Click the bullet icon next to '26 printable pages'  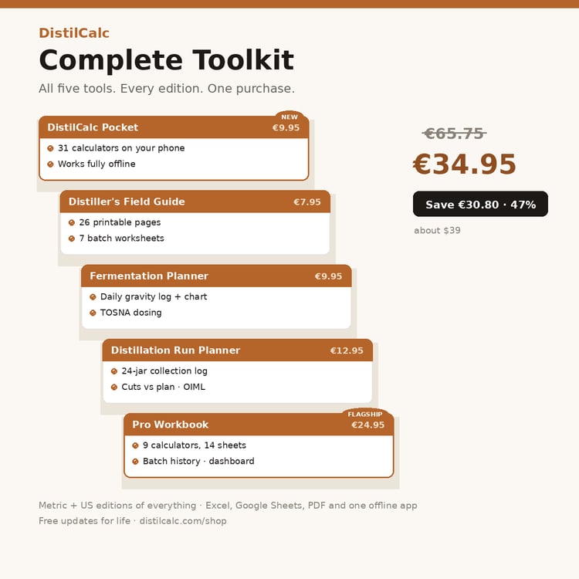[x=72, y=222]
